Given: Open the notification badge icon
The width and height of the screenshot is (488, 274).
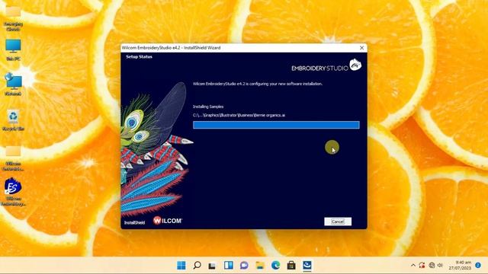Looking at the screenshot, I should click(x=478, y=265).
